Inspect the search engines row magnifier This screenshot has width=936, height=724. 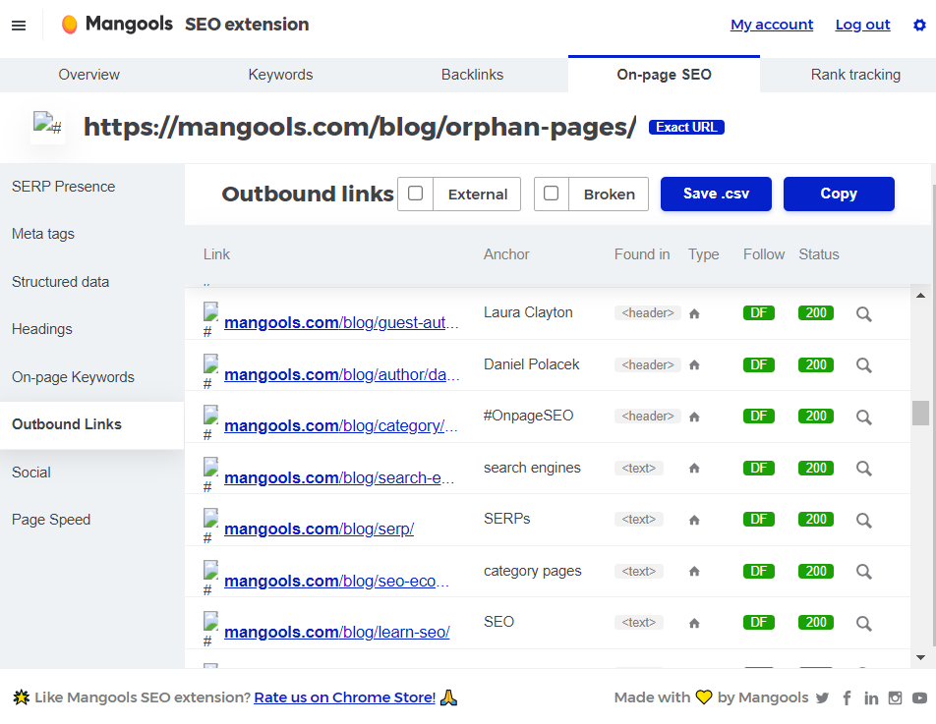click(864, 469)
